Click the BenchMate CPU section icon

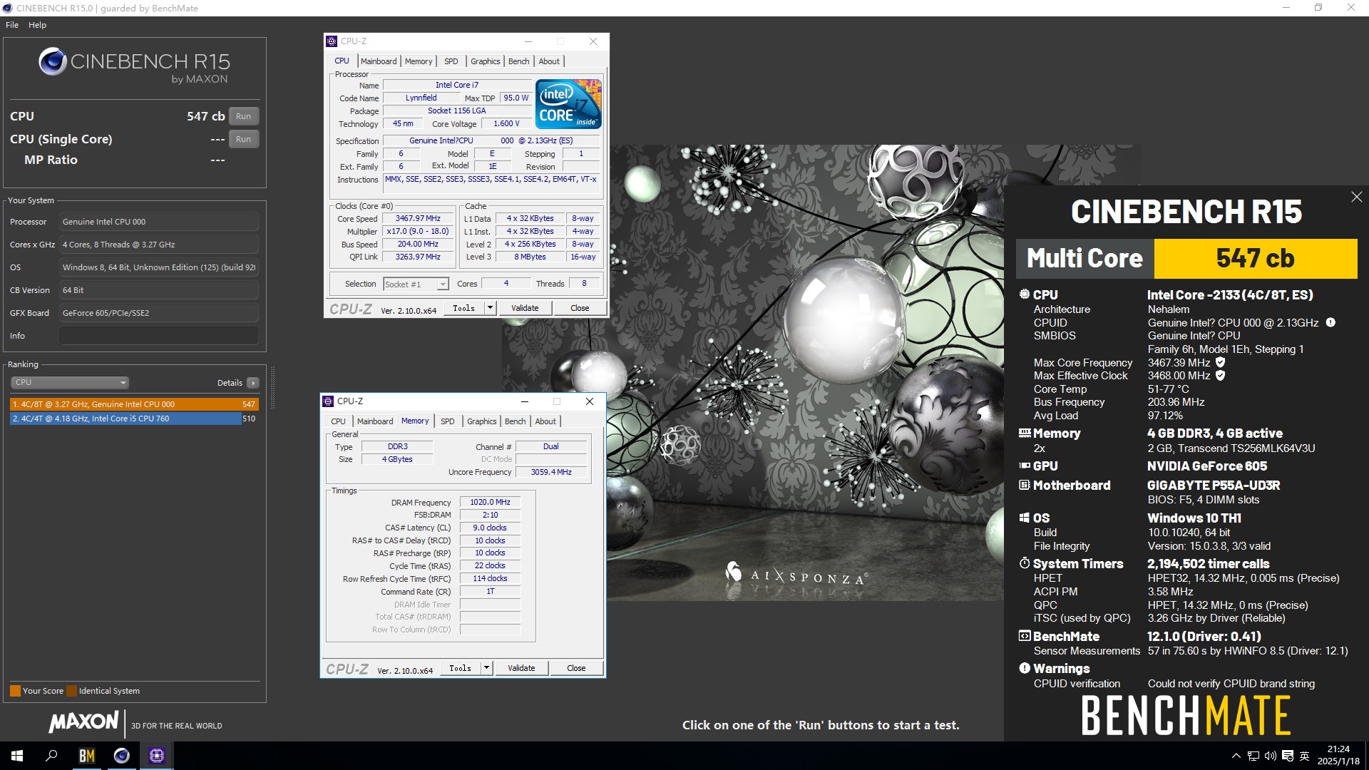coord(1025,294)
